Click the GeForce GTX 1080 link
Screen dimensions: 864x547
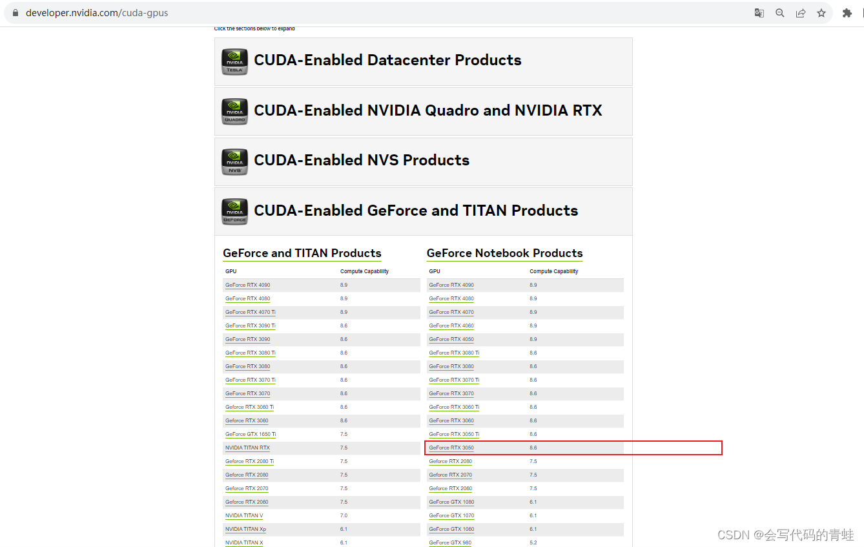451,502
